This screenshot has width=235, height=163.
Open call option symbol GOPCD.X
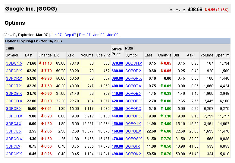[14, 101]
